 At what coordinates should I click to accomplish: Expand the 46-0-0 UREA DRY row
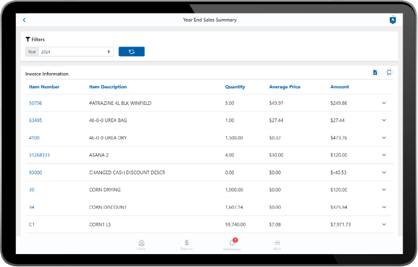pos(384,137)
